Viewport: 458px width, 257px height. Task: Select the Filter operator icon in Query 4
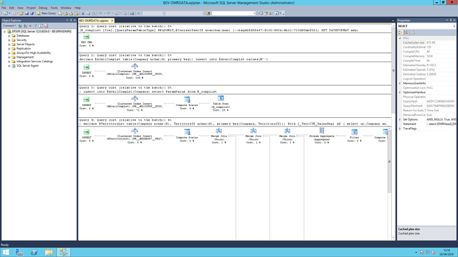coord(354,132)
